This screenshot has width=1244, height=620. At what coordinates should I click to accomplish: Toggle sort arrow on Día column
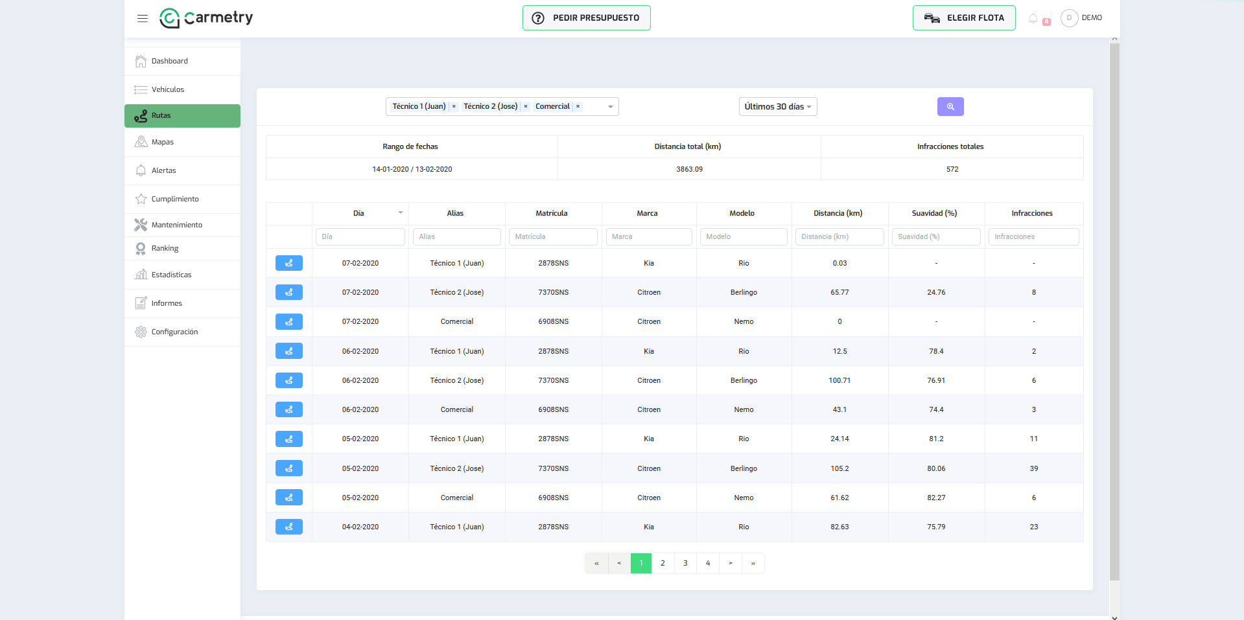click(401, 212)
